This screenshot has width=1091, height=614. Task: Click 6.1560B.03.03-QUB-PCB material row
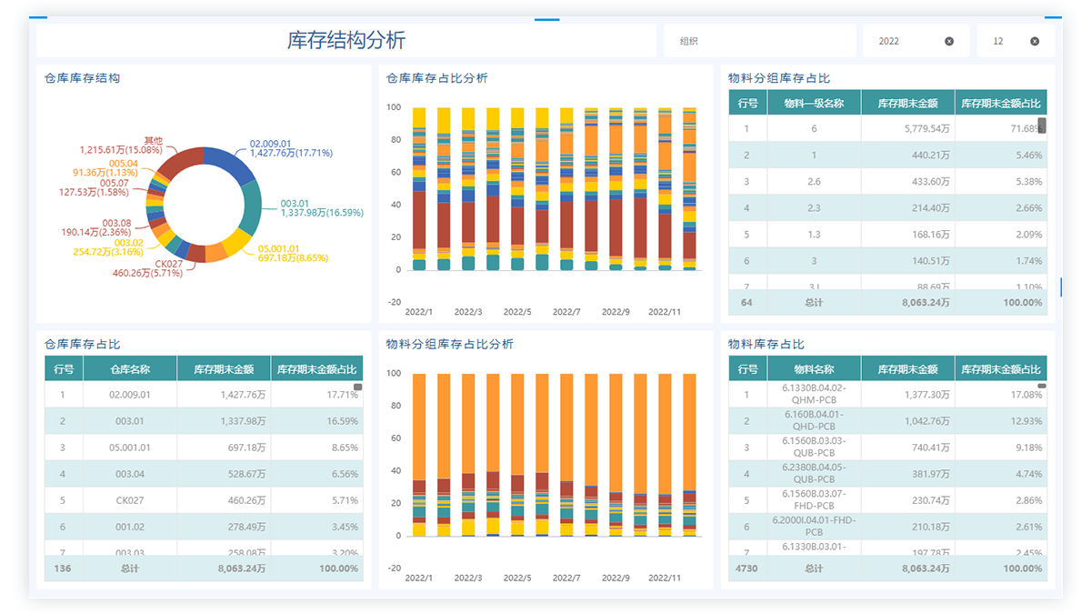(889, 448)
